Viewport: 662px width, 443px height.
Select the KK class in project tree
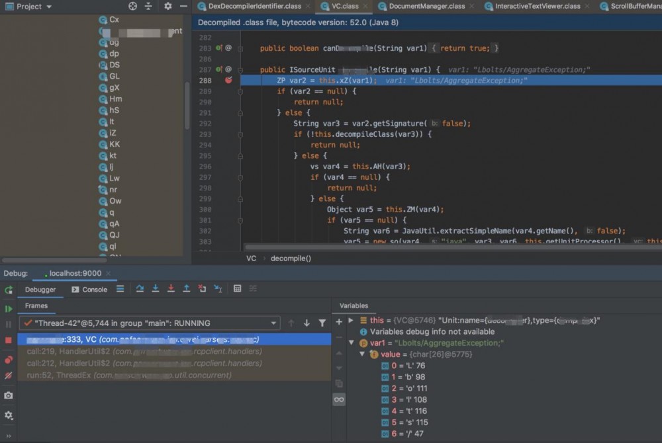point(114,144)
